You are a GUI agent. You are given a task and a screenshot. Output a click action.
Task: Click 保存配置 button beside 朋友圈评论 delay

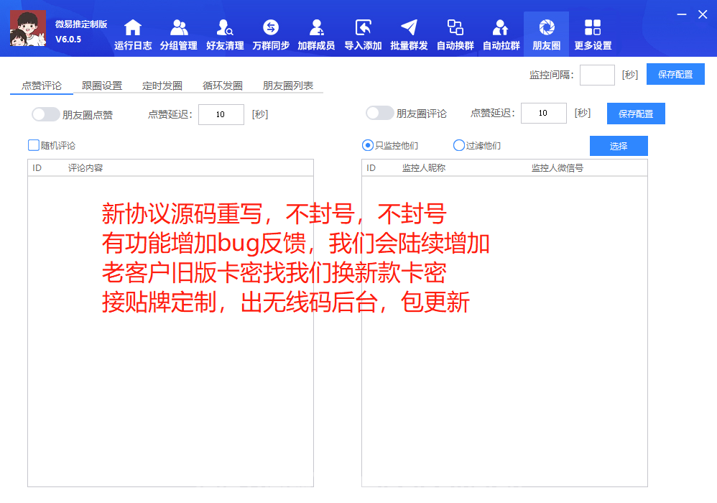[x=636, y=114]
